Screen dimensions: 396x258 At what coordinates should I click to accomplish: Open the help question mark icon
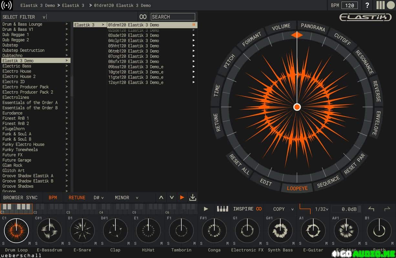pos(367,5)
